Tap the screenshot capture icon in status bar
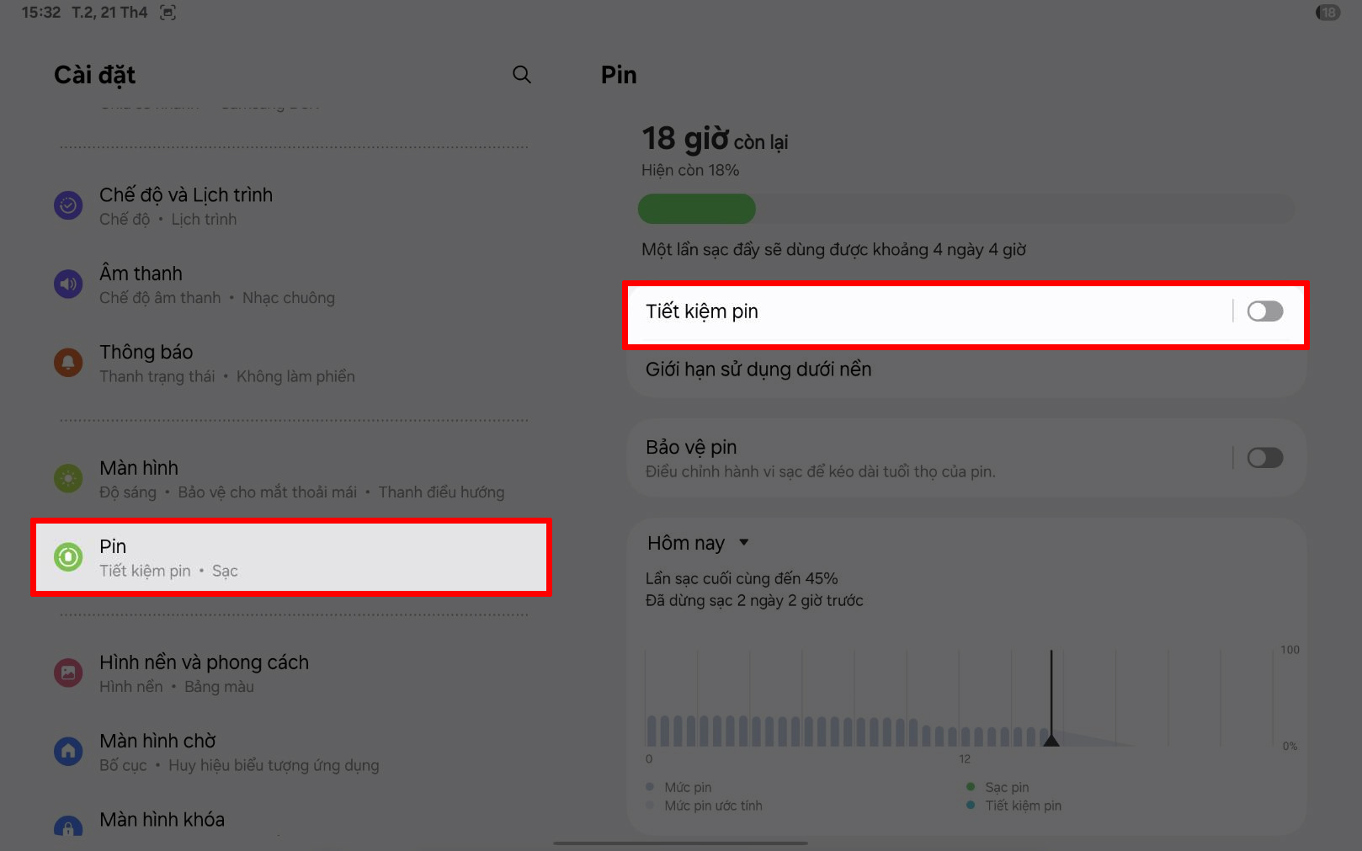The image size is (1362, 851). point(168,13)
